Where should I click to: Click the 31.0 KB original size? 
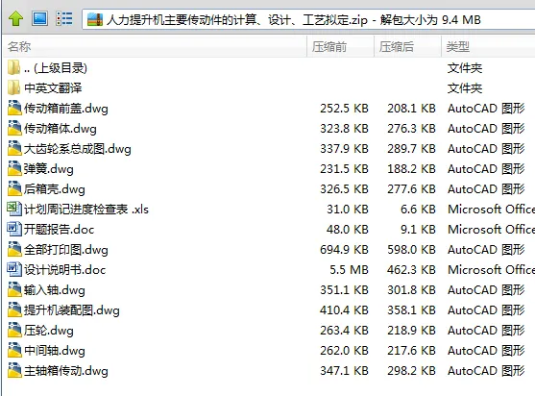coord(348,209)
